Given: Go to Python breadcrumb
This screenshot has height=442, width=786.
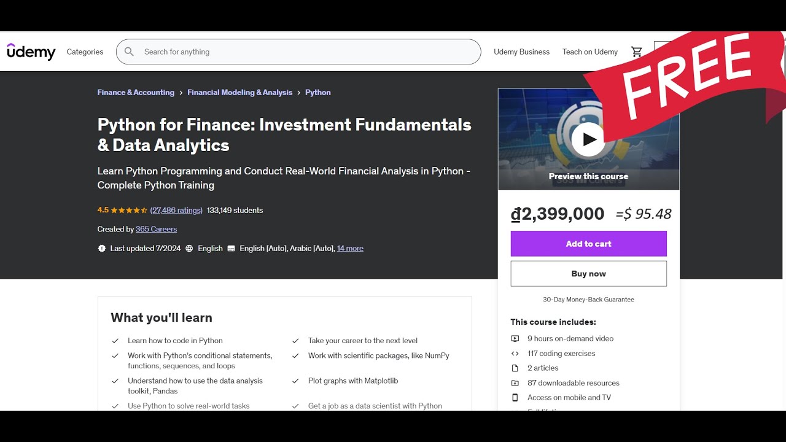Looking at the screenshot, I should click(x=318, y=93).
